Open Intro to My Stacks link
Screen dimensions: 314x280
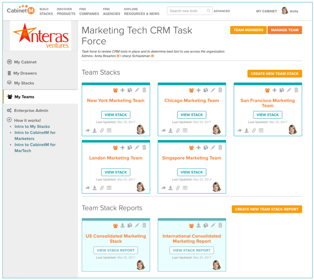[32, 127]
